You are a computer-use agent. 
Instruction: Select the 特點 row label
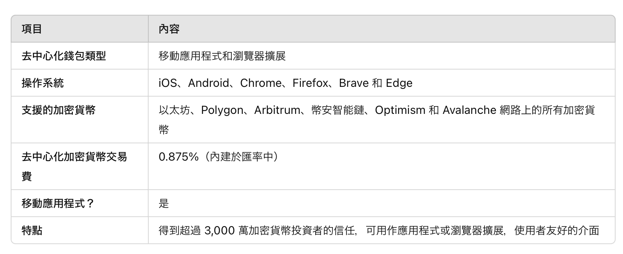coord(32,230)
